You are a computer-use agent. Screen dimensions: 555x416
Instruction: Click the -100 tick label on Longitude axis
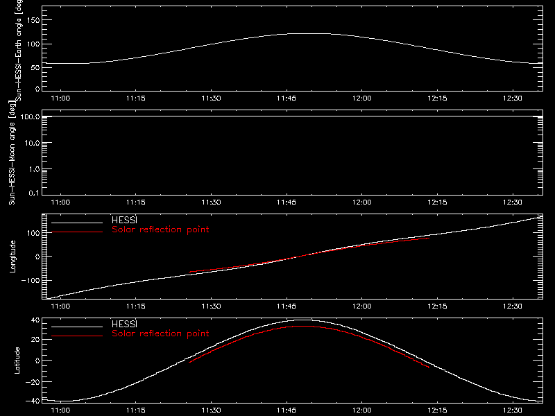(31, 281)
